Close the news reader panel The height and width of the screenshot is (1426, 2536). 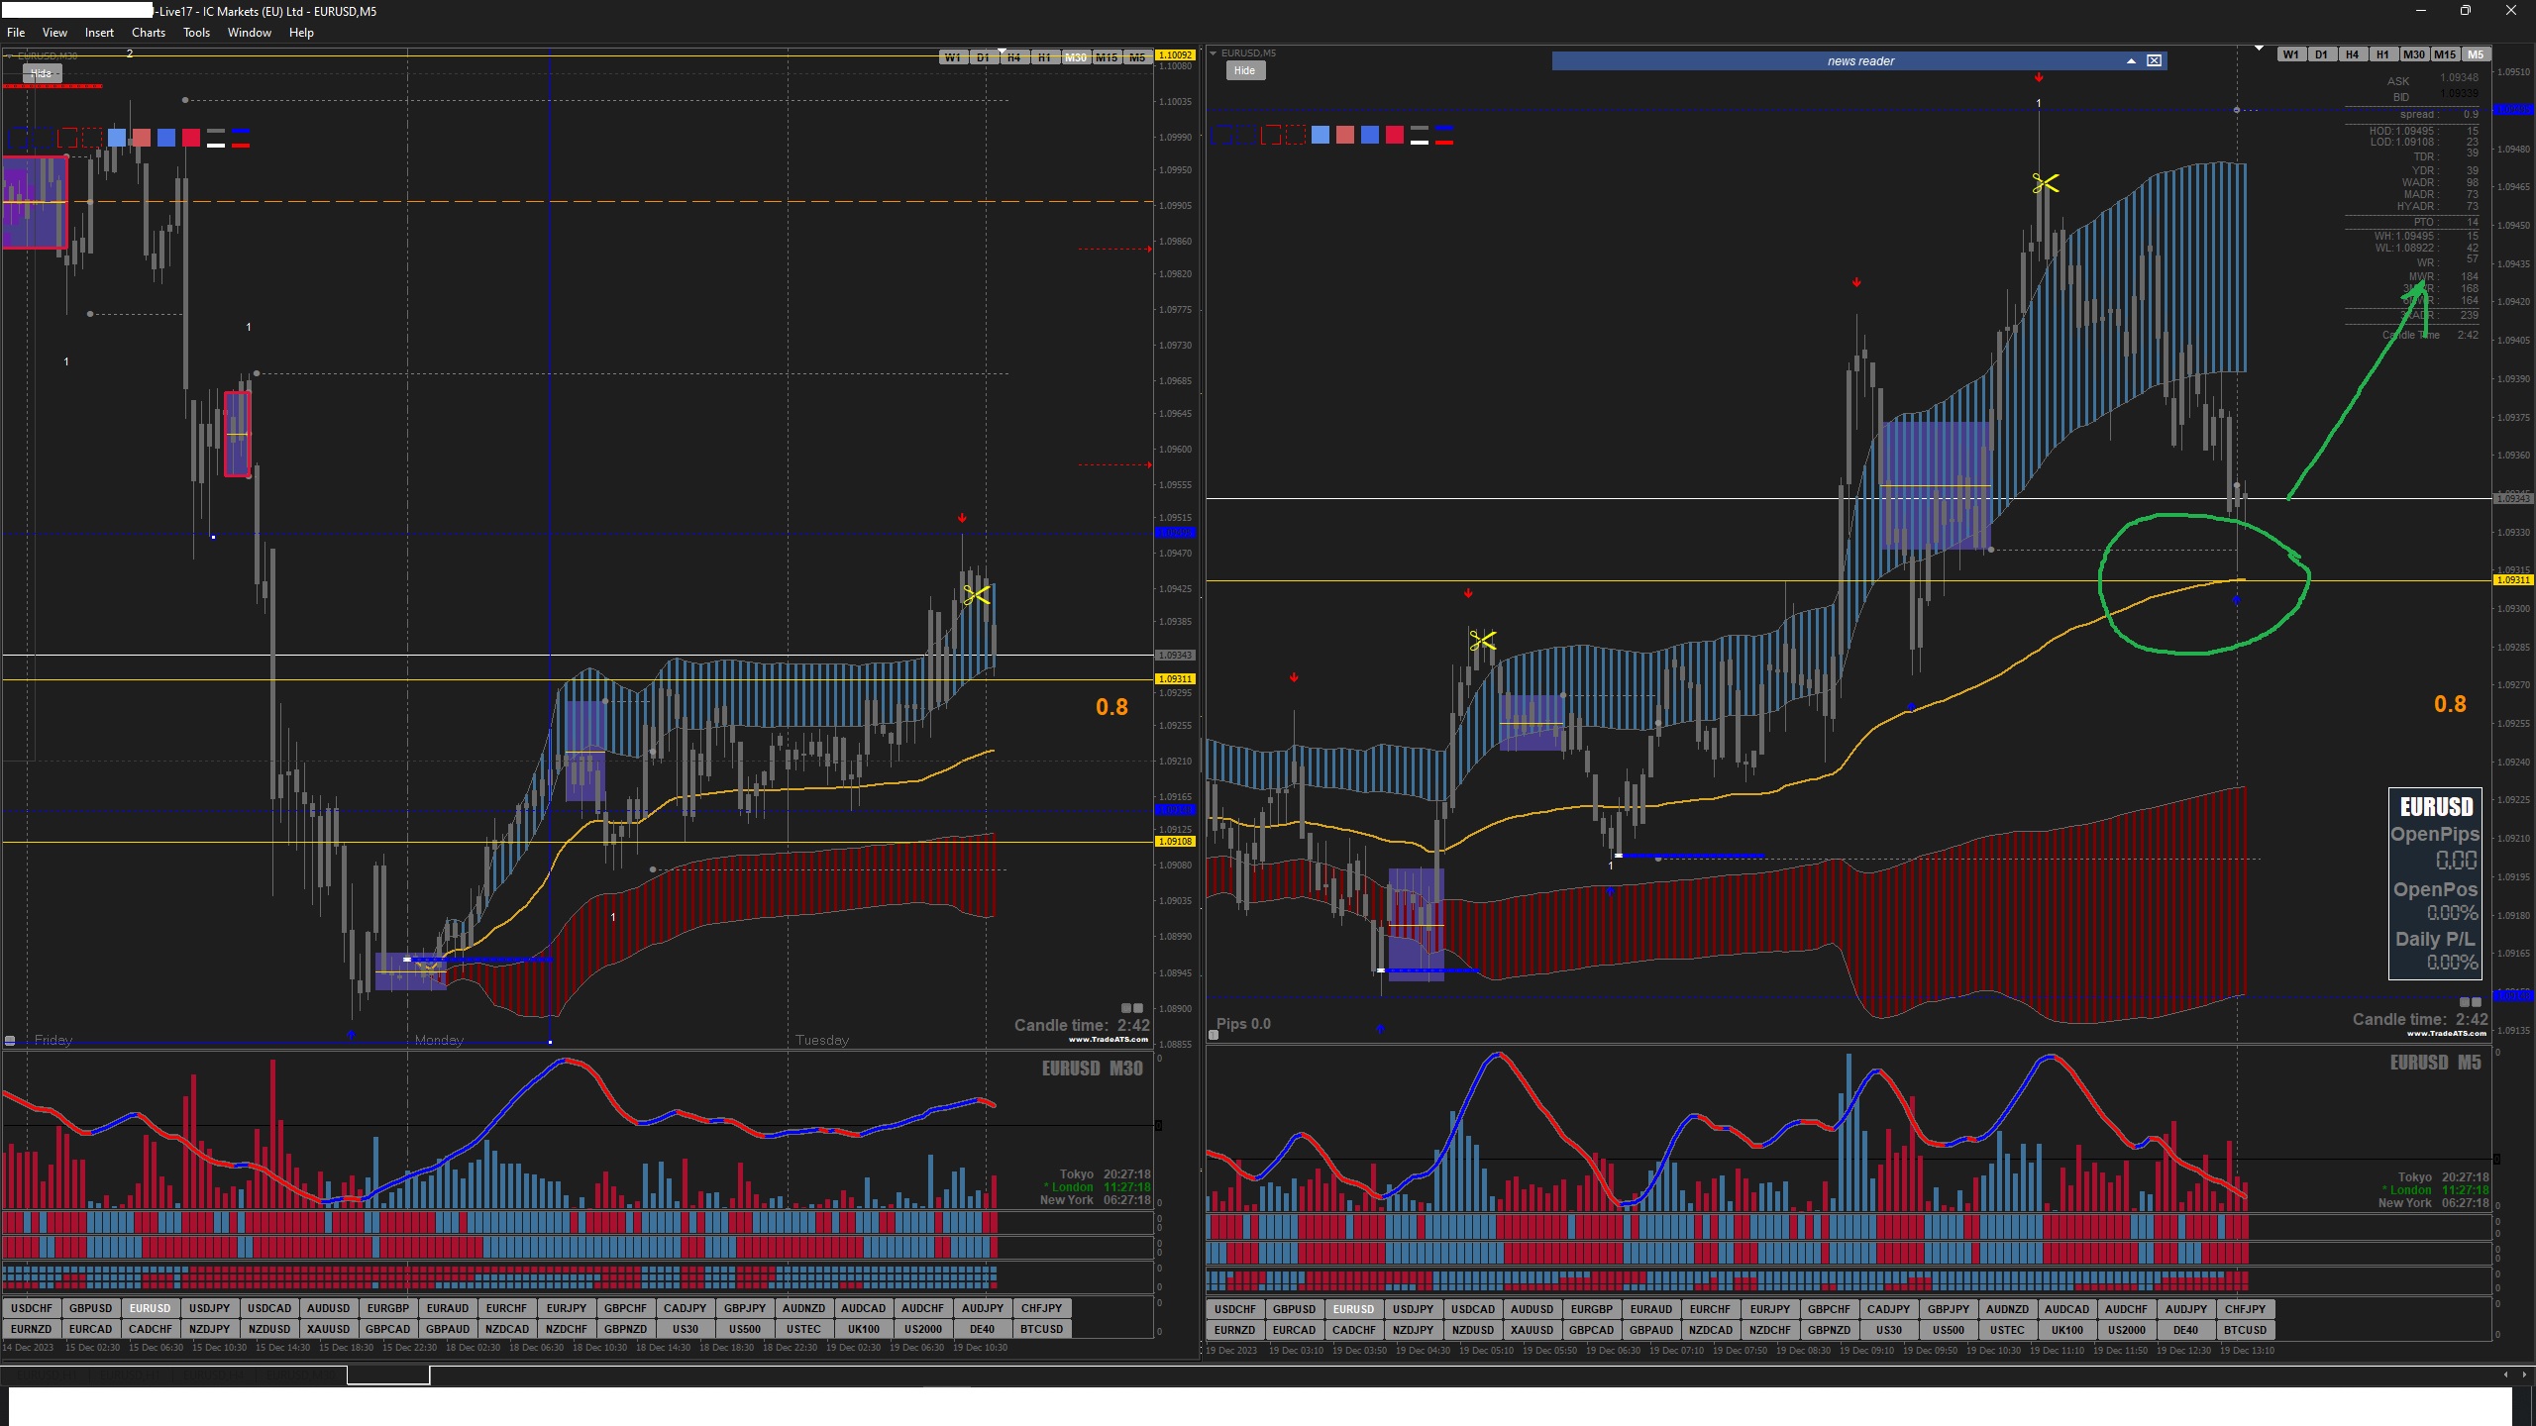tap(2154, 61)
